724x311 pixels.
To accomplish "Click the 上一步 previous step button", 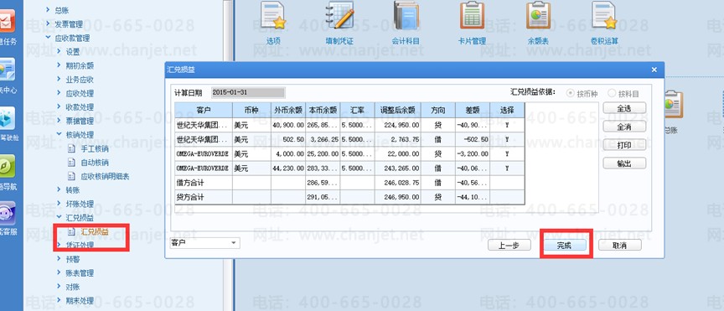I will coord(509,246).
